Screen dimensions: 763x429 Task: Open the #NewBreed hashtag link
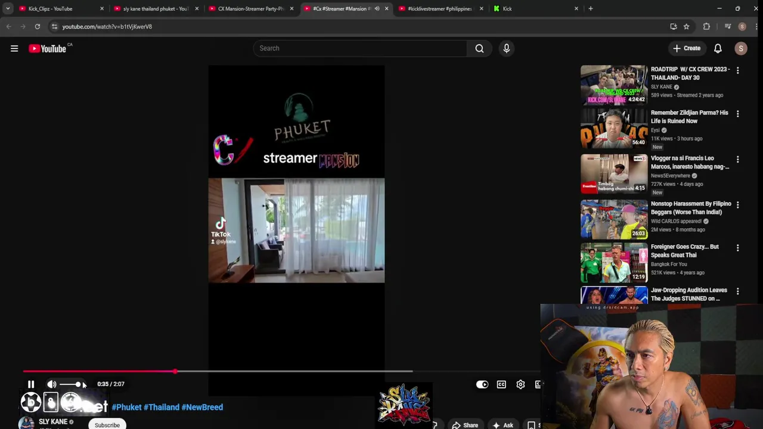202,407
